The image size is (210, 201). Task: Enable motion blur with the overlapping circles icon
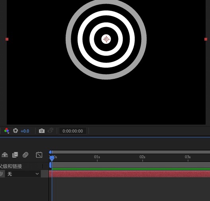25,155
